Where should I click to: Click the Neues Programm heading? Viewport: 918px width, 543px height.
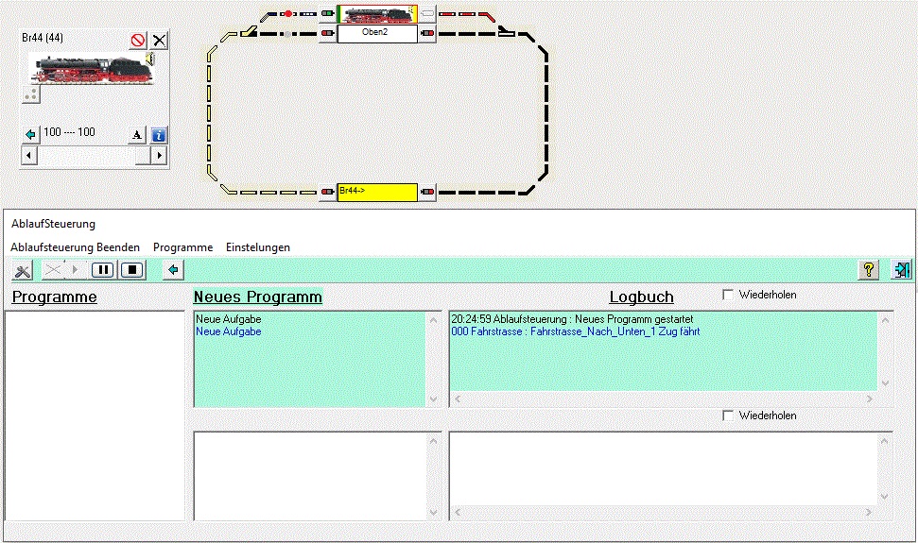point(257,297)
